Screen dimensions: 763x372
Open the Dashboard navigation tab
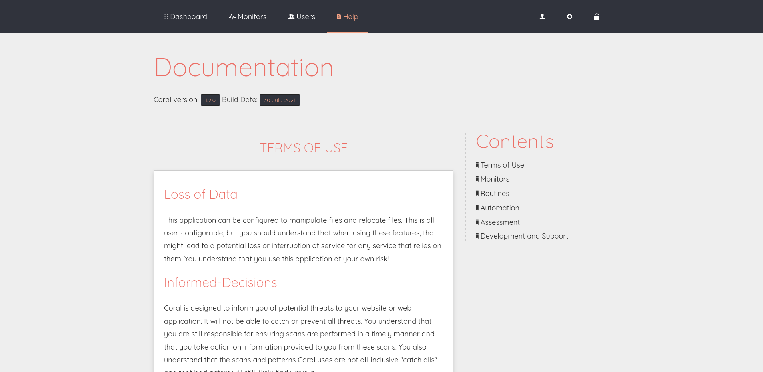(x=185, y=16)
